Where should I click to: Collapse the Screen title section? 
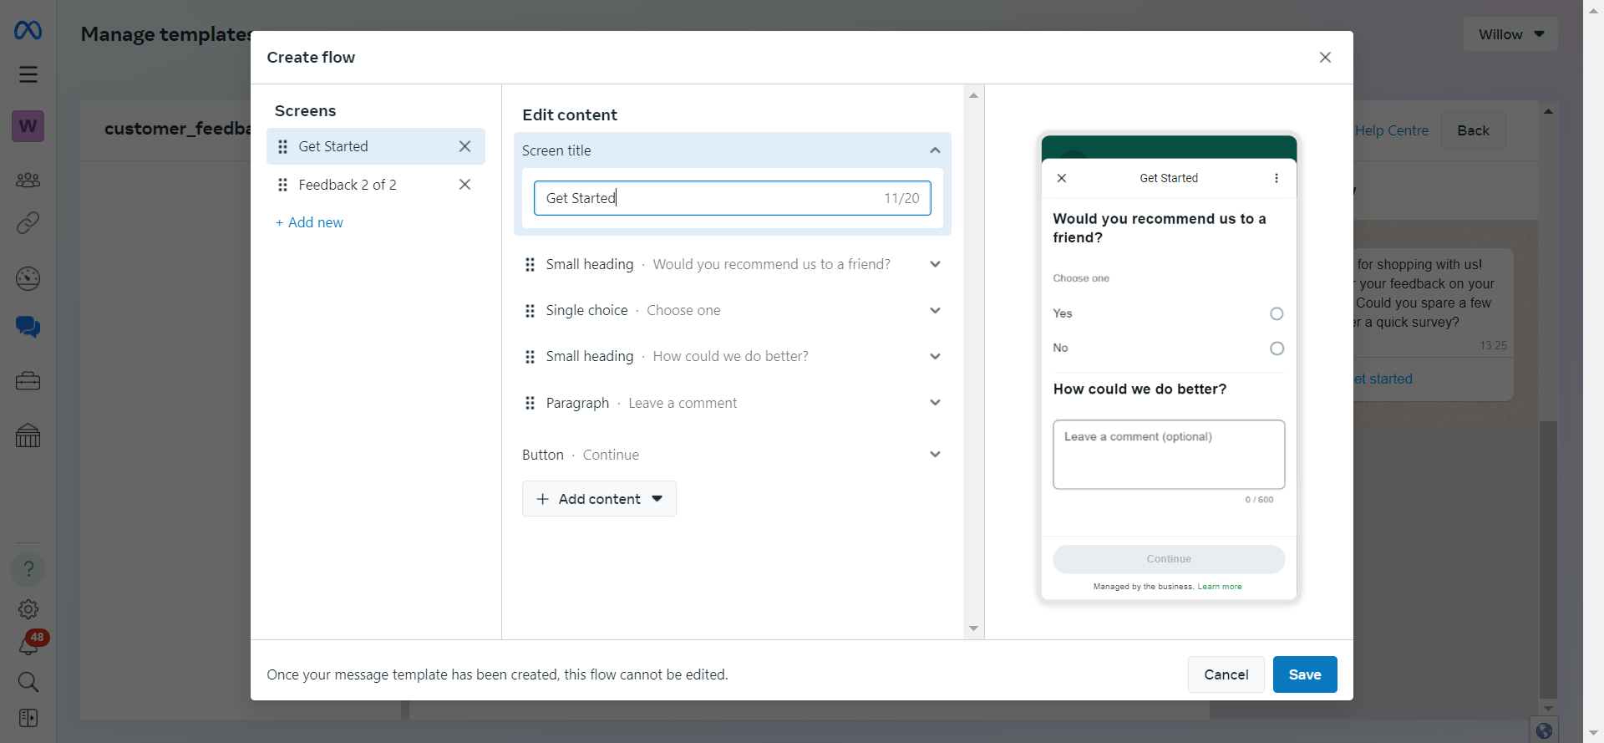(x=935, y=150)
